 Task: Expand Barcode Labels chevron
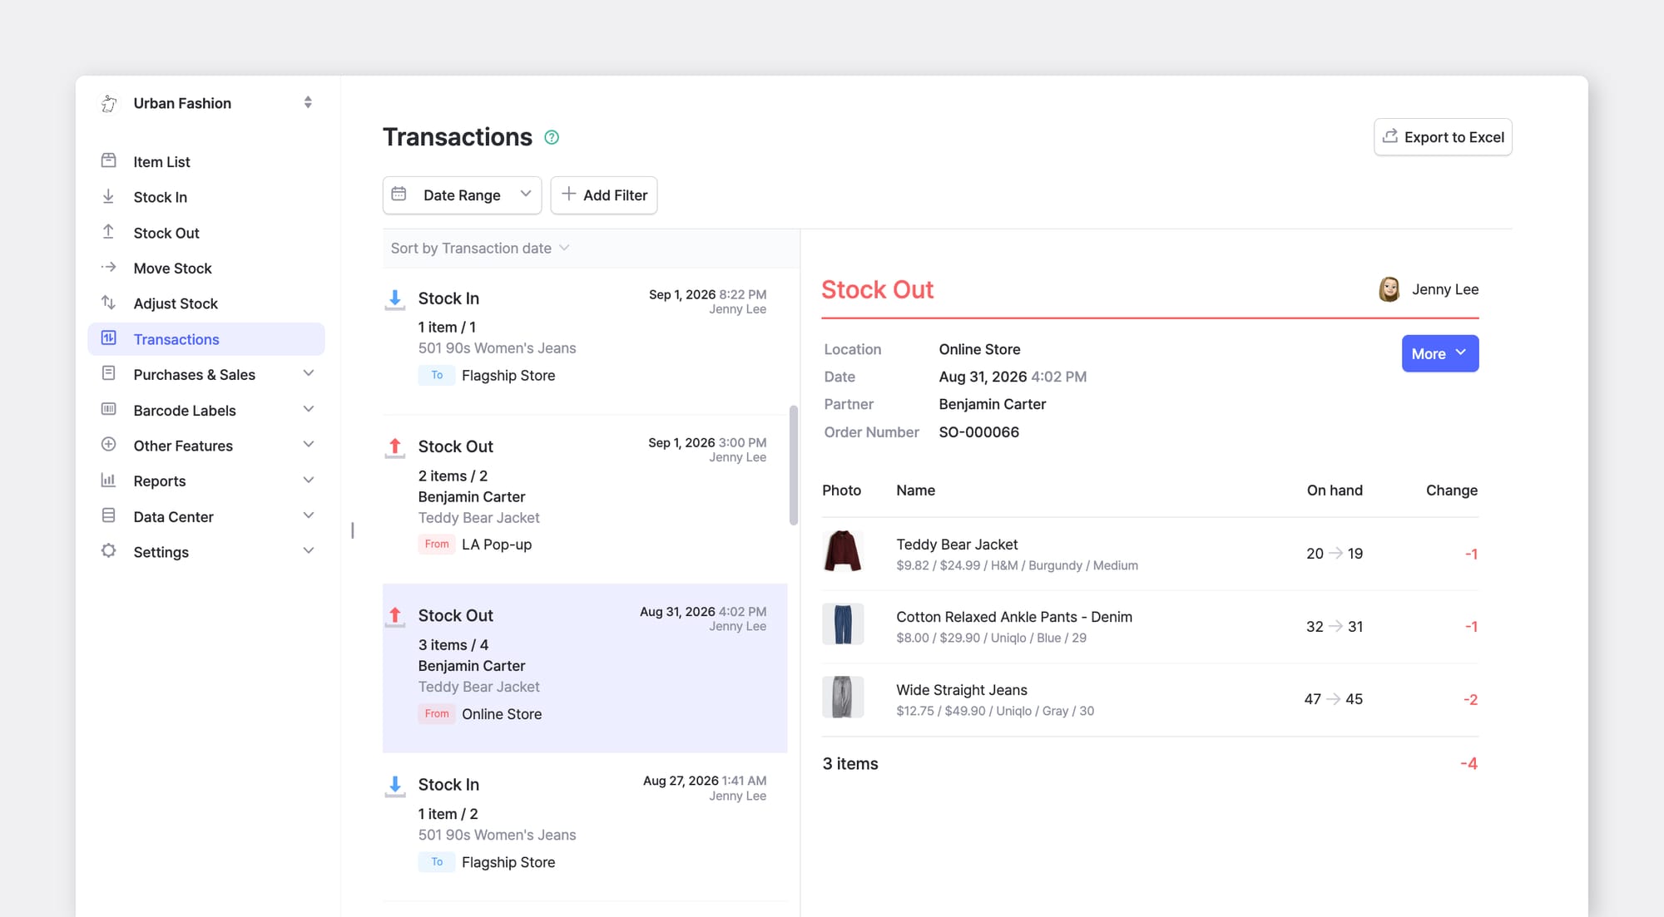pyautogui.click(x=309, y=409)
